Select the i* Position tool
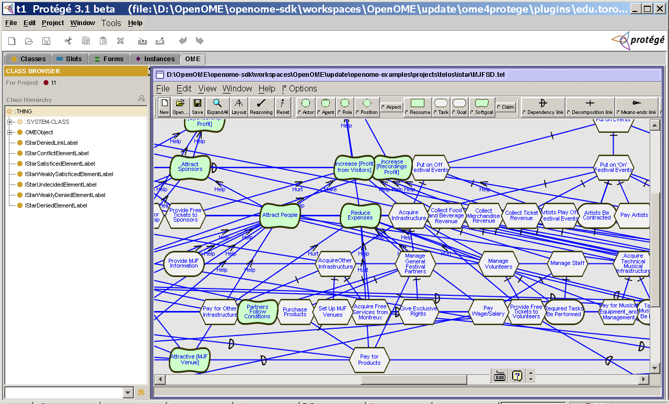Screen dimensions: 669x404 click(366, 107)
